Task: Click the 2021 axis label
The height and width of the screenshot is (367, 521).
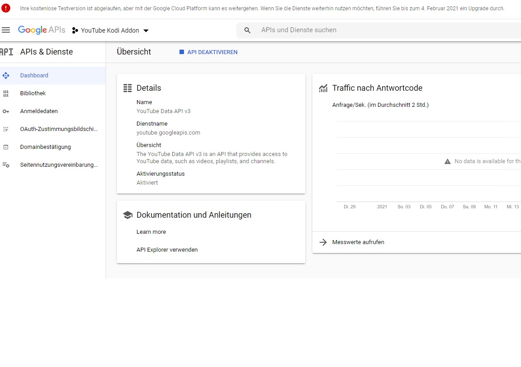Action: [382, 207]
